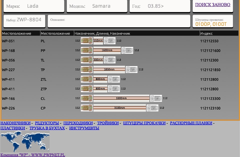Click index 112112800 in the ZTL row
Viewport: 240px width, 157px height.
(209, 79)
